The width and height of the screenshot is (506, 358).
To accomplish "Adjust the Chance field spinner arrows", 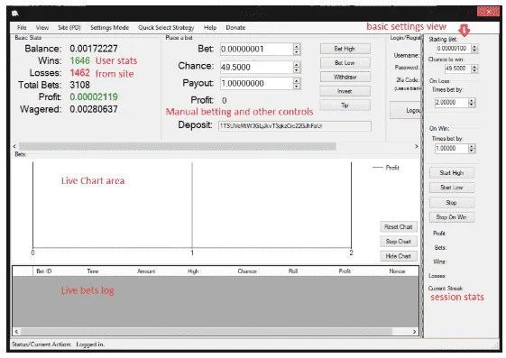I will [x=297, y=67].
